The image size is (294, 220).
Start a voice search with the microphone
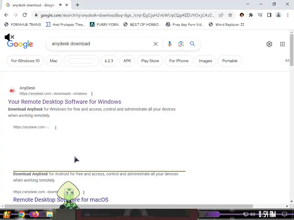(169, 44)
